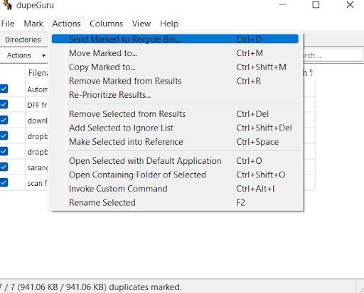
Task: Choose Open Containing Folder of Selected
Action: point(175,175)
